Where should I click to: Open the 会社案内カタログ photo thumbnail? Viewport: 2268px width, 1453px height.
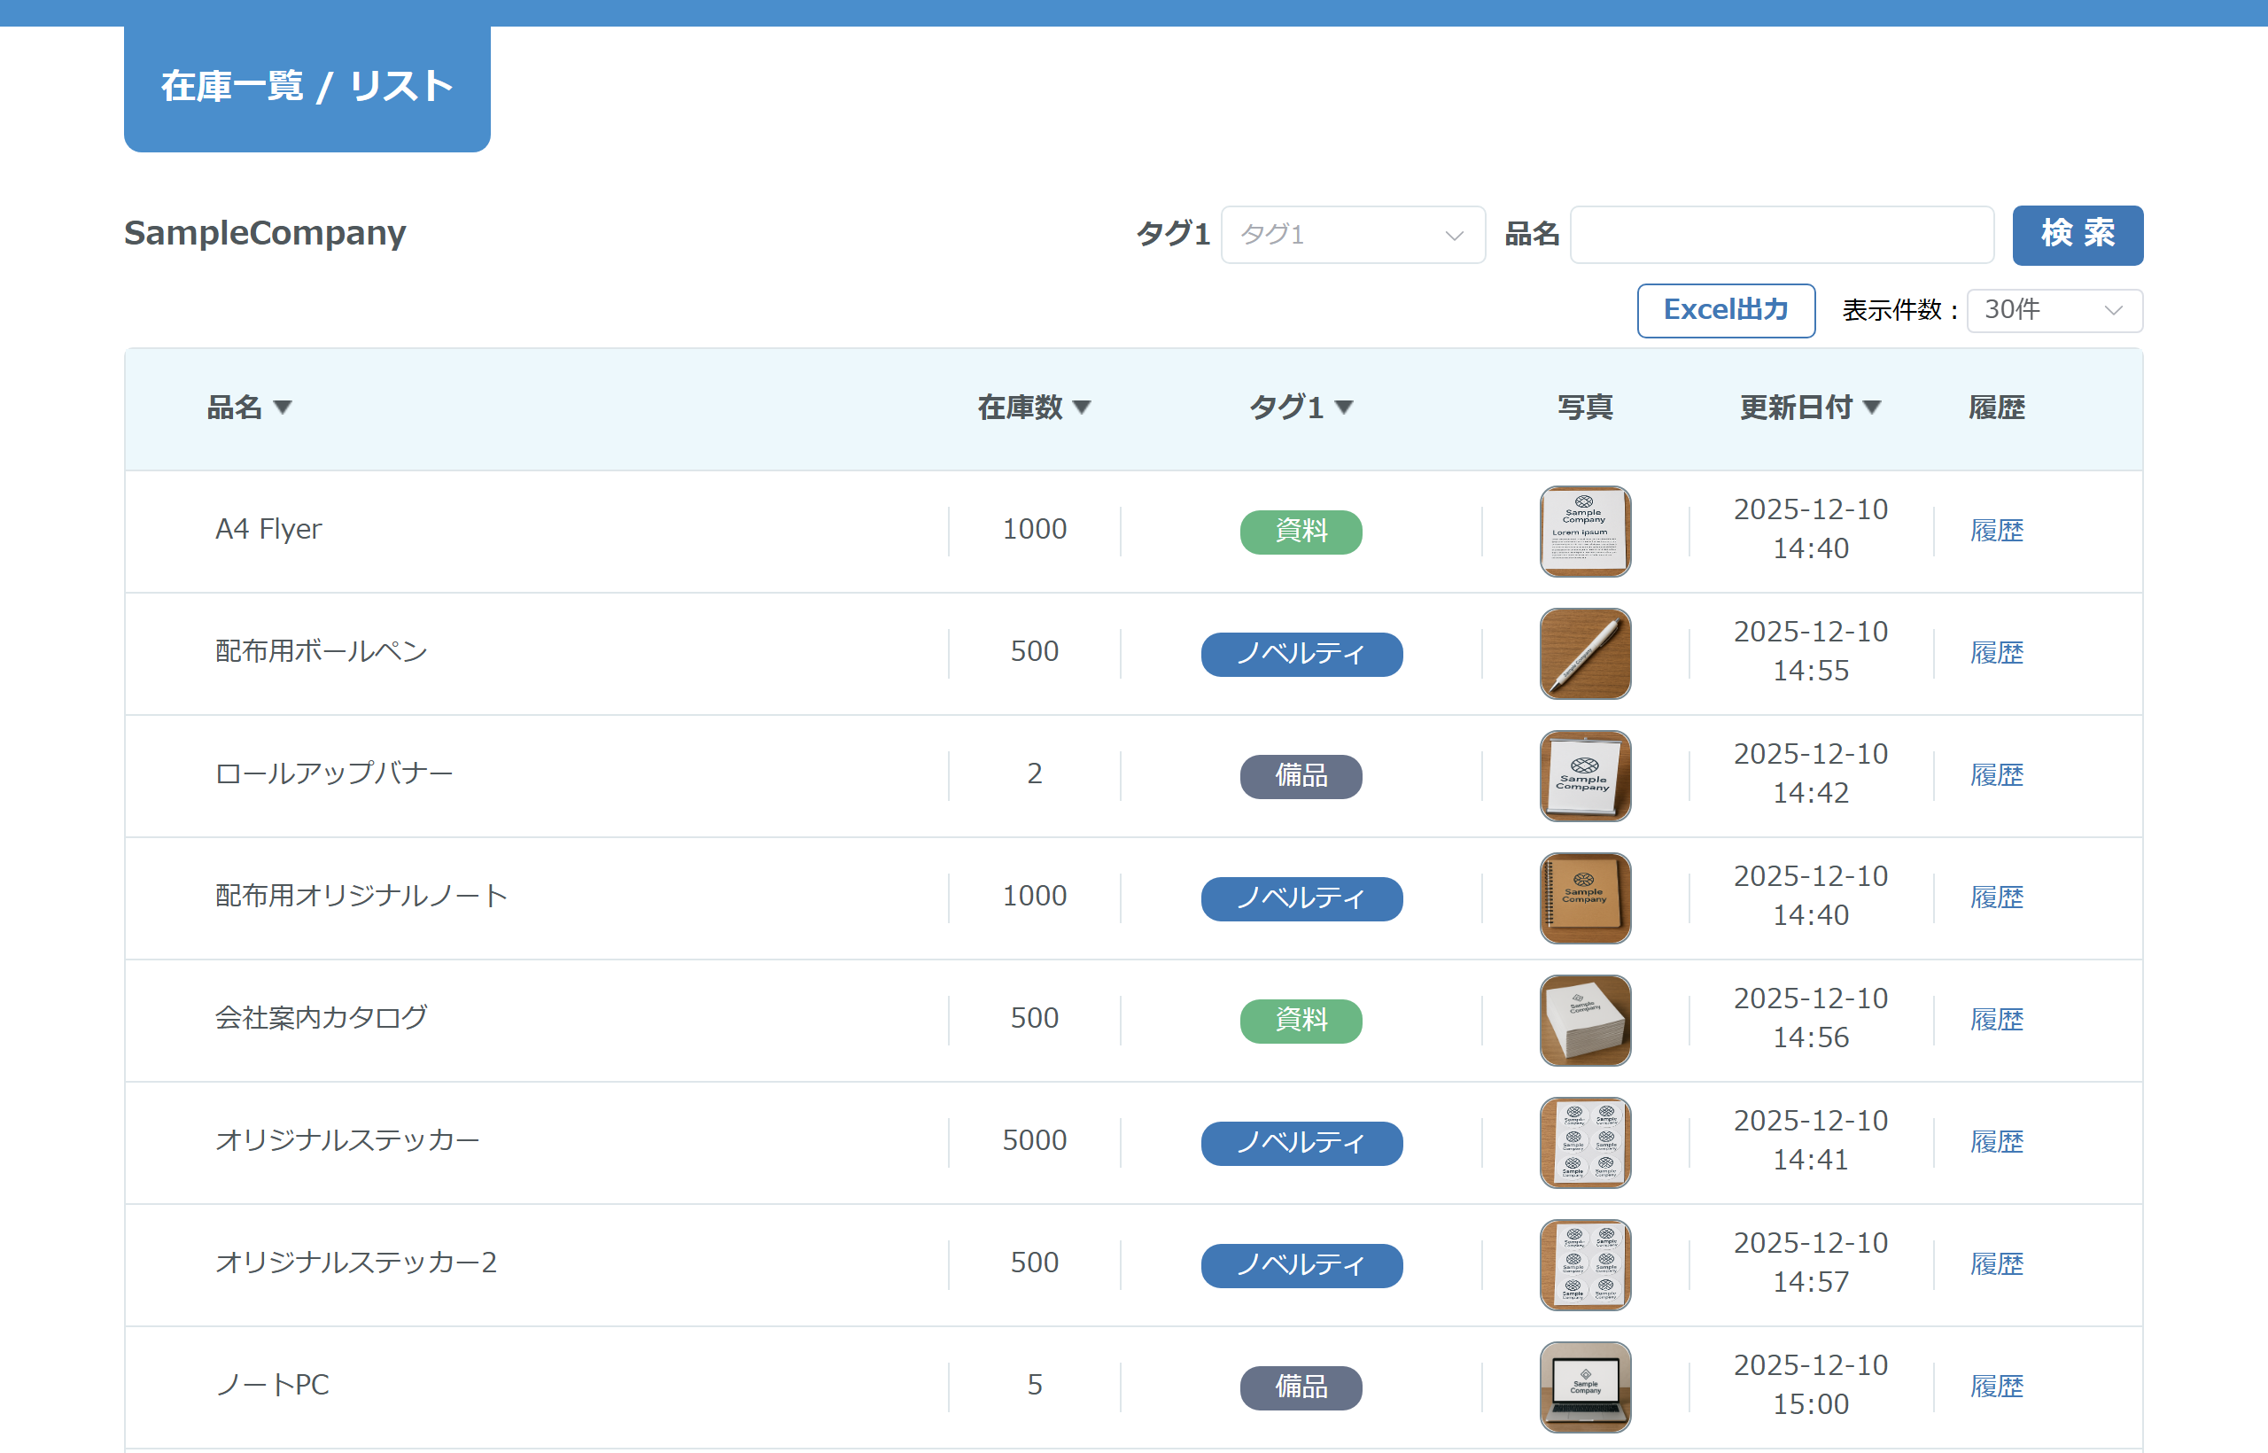tap(1585, 1020)
